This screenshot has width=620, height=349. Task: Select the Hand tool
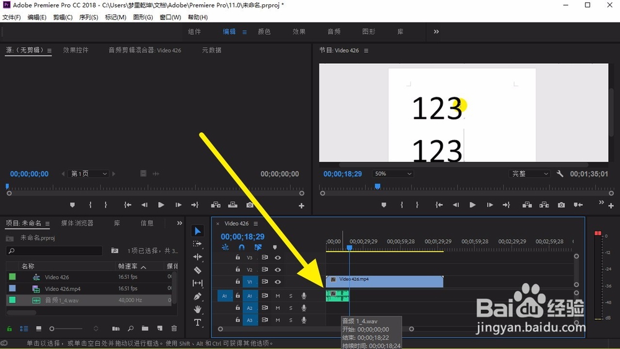click(198, 309)
